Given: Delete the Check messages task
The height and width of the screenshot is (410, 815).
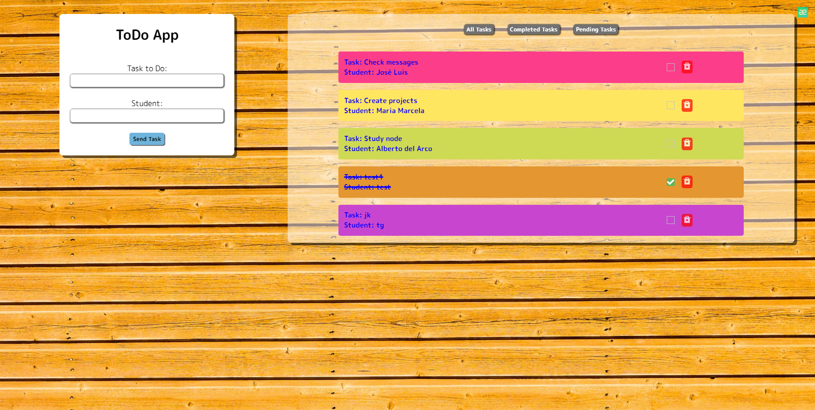Looking at the screenshot, I should coord(687,67).
